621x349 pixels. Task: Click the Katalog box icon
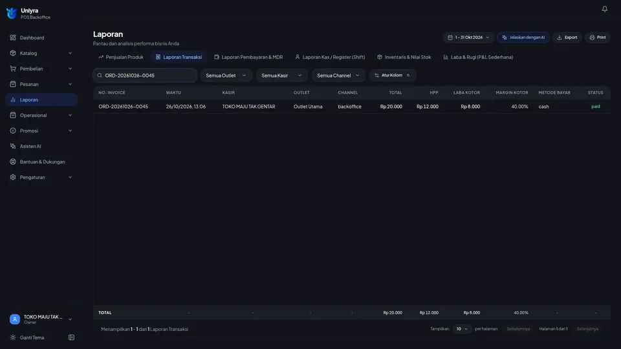pyautogui.click(x=13, y=53)
